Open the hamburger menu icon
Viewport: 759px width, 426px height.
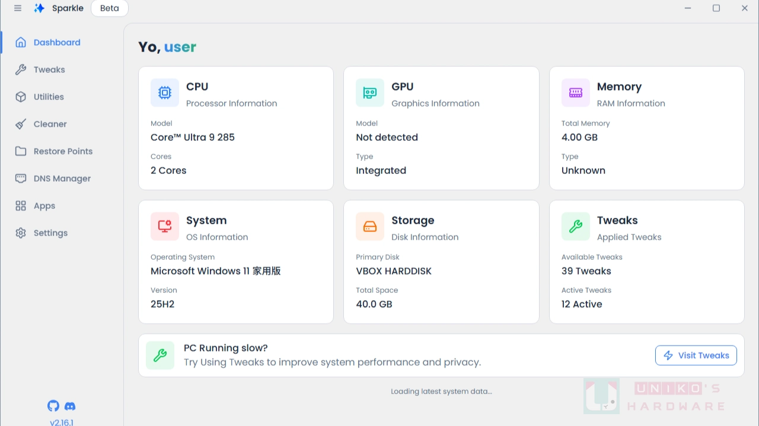click(18, 8)
